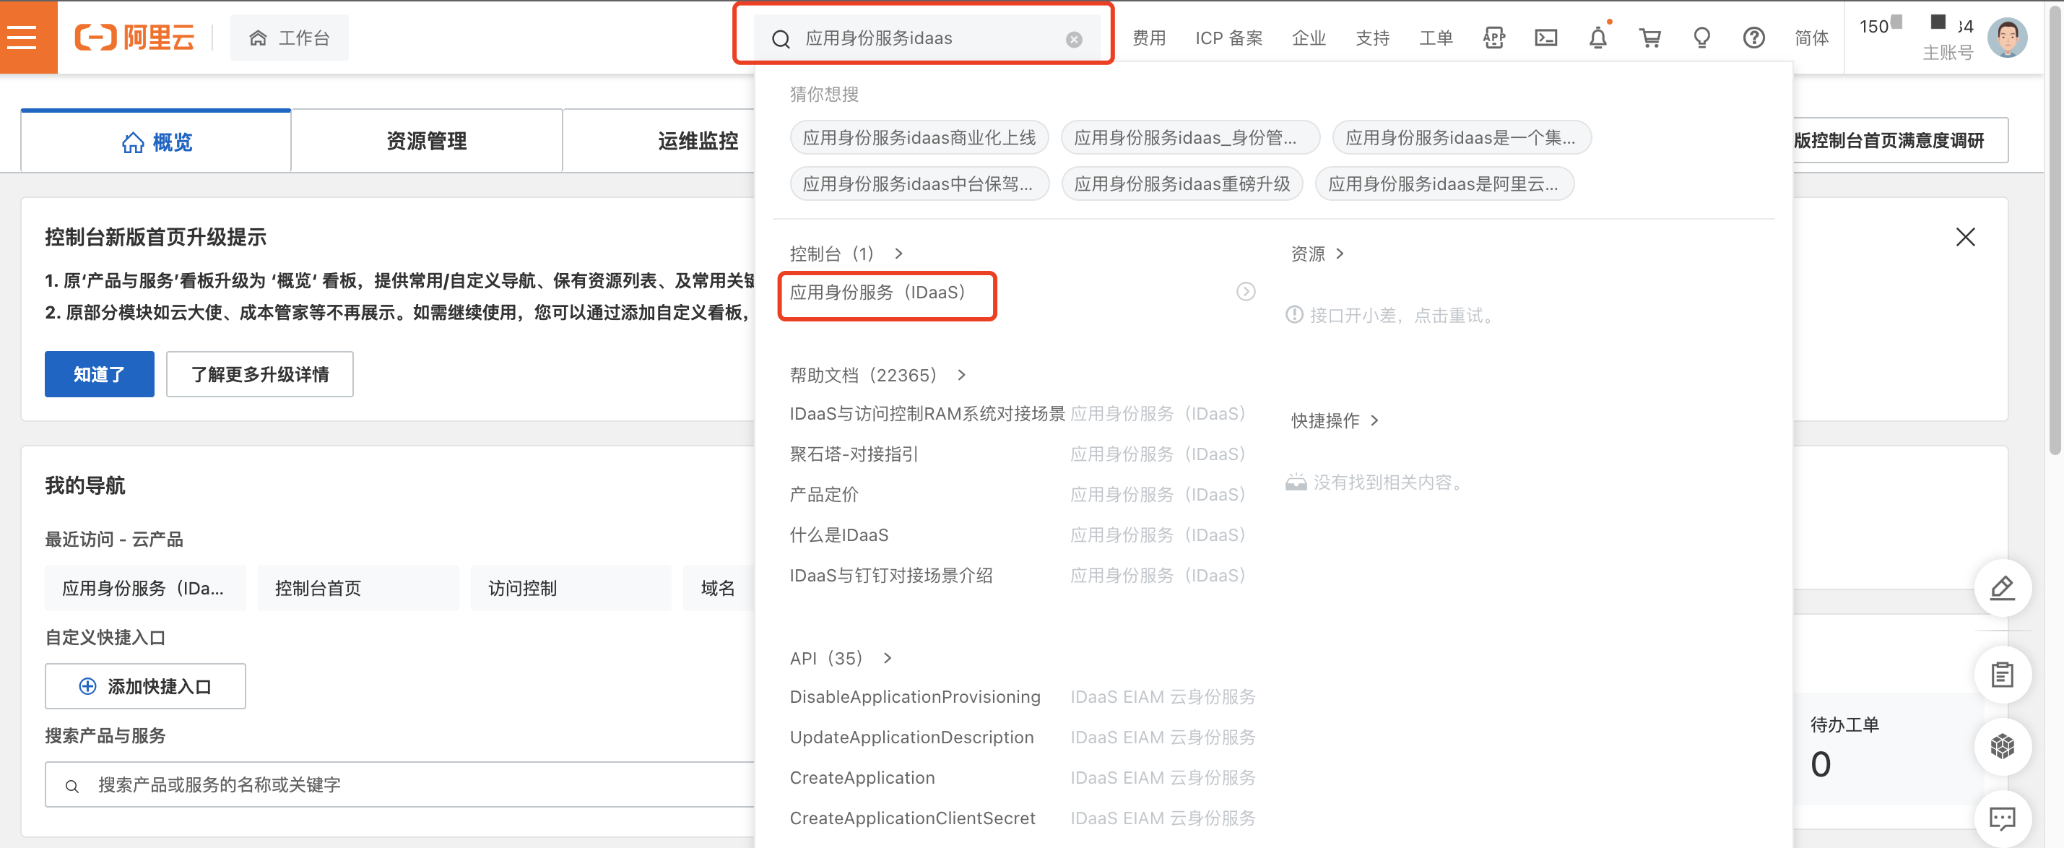Open recent product 访问控制
This screenshot has width=2064, height=848.
pos(571,588)
